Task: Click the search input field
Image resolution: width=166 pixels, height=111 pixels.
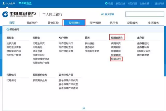Action: tap(145, 14)
